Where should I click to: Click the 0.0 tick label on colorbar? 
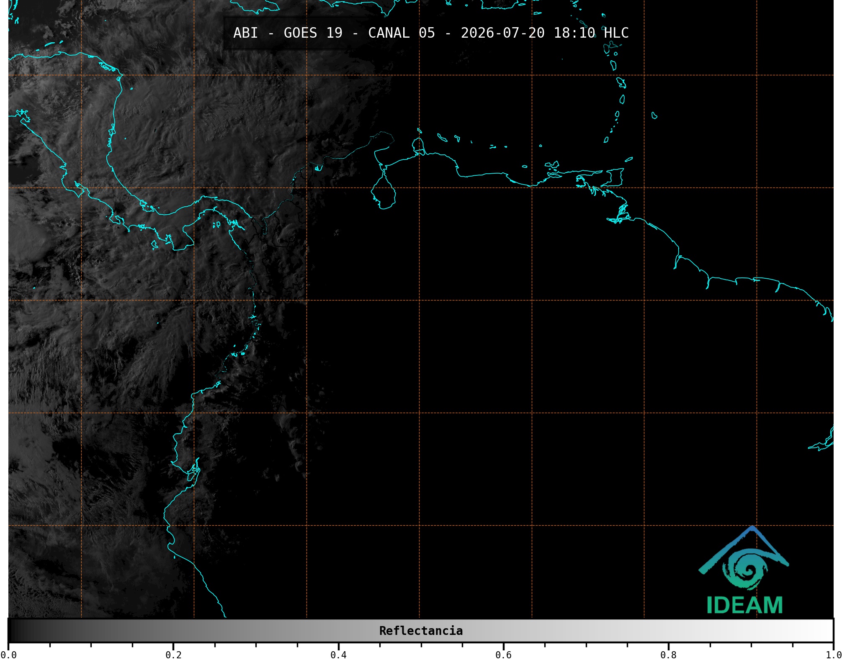tap(9, 655)
